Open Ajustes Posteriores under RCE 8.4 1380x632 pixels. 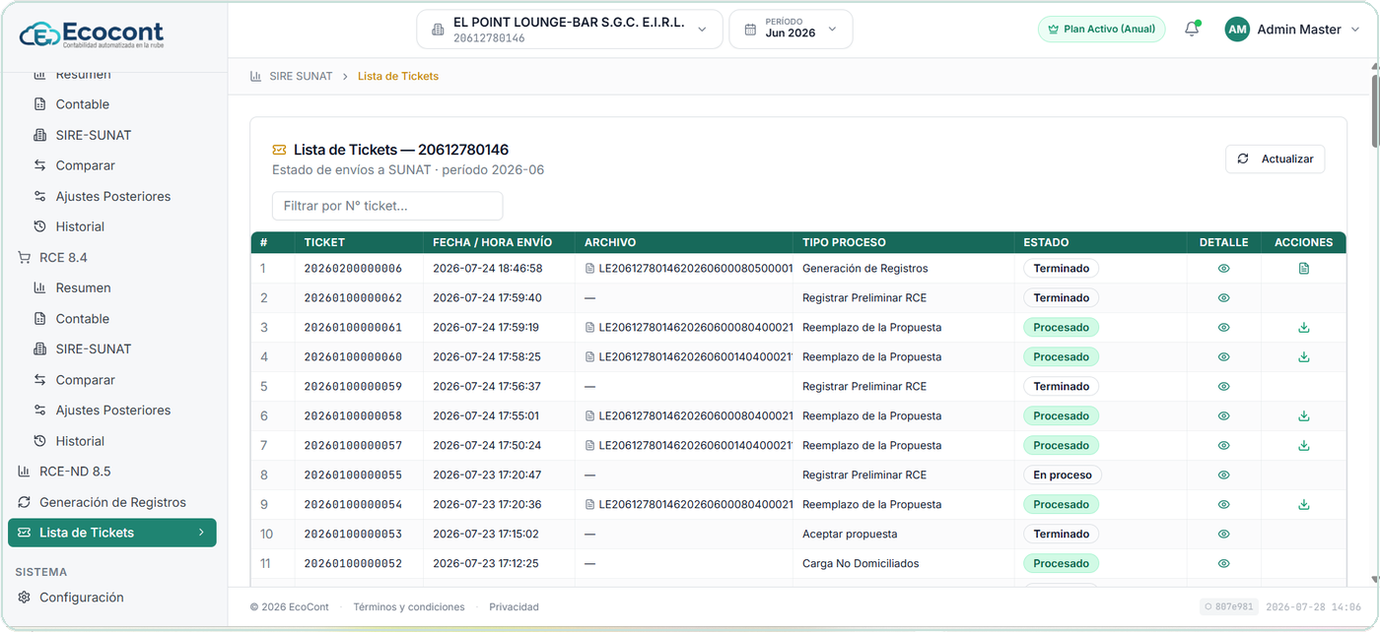(x=113, y=410)
